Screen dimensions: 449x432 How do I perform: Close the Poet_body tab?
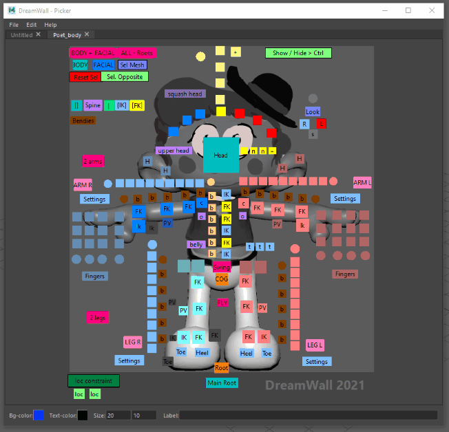[87, 34]
